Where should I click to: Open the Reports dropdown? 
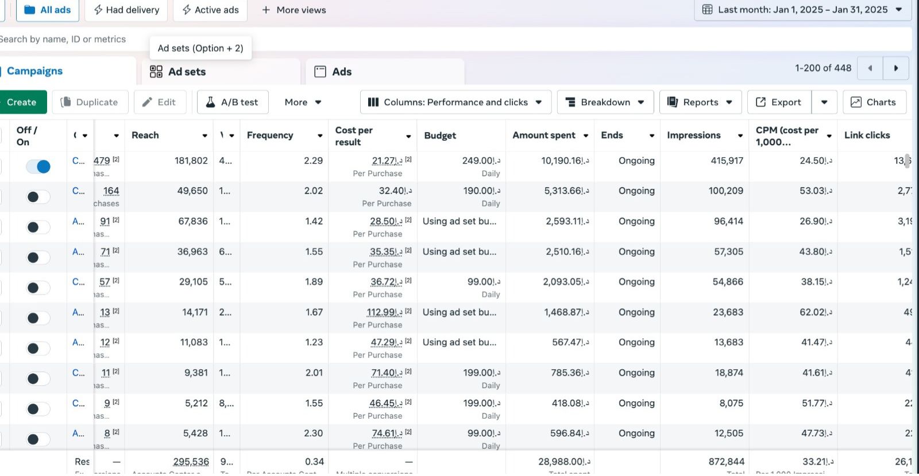pyautogui.click(x=701, y=102)
